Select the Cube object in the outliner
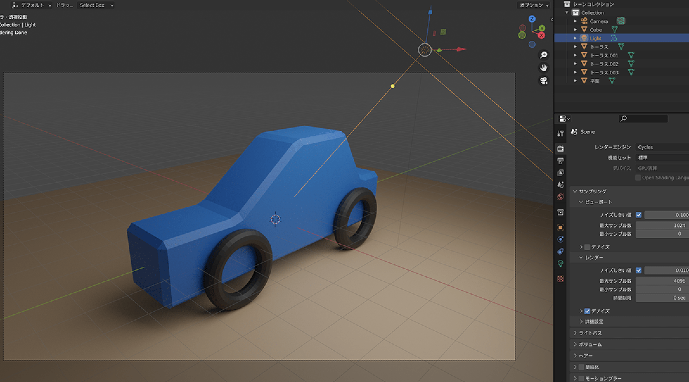 point(596,29)
